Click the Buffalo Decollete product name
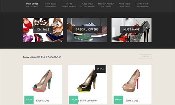 87,101
